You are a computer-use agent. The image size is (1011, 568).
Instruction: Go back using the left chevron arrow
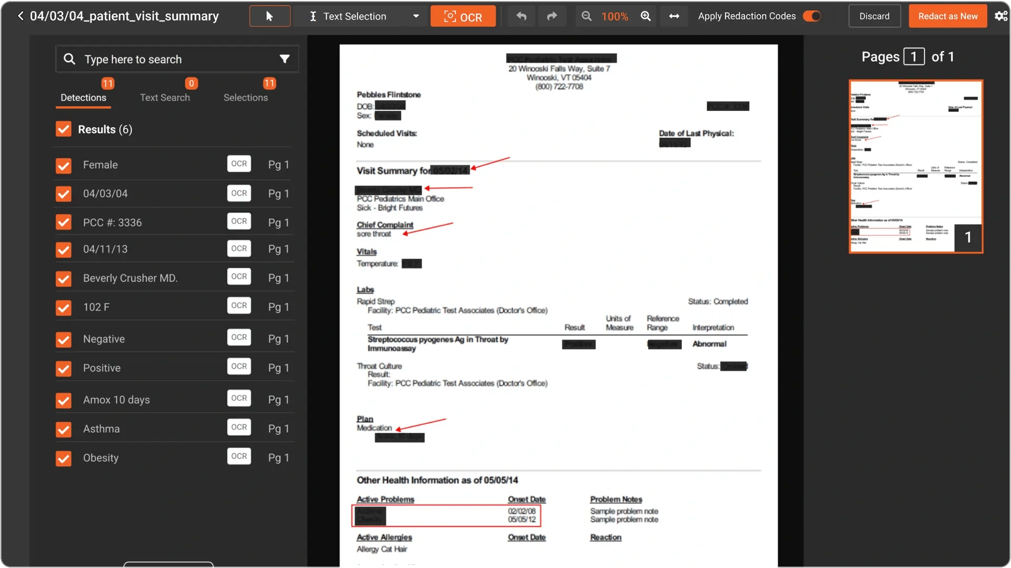click(x=21, y=16)
